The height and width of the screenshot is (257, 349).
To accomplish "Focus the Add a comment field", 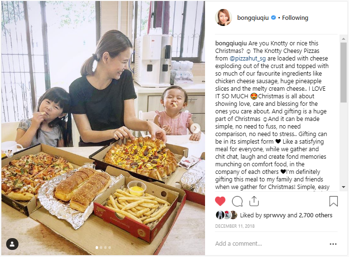I will (x=270, y=244).
